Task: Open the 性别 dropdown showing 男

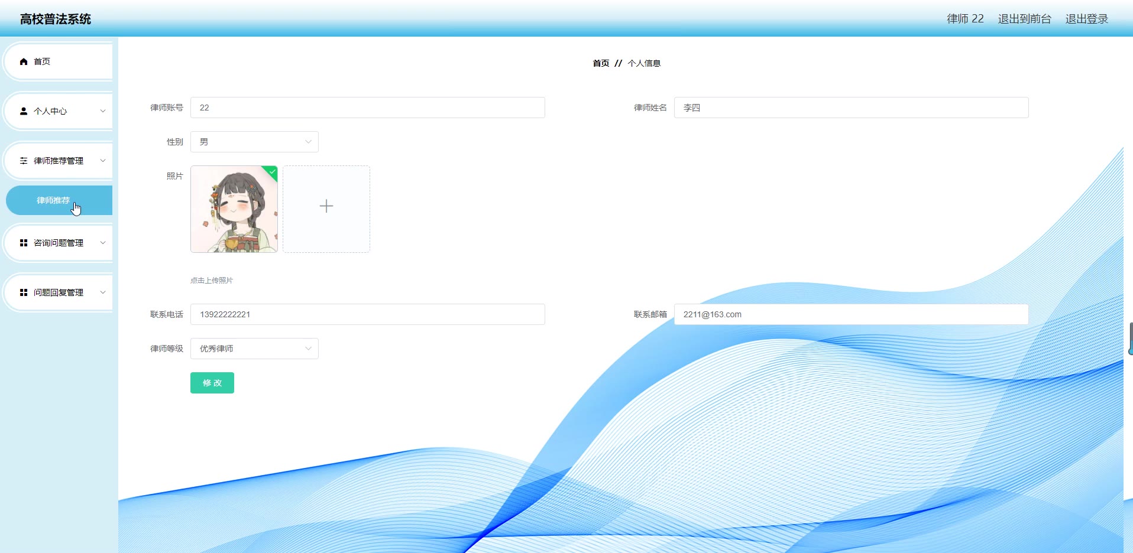Action: click(x=254, y=142)
